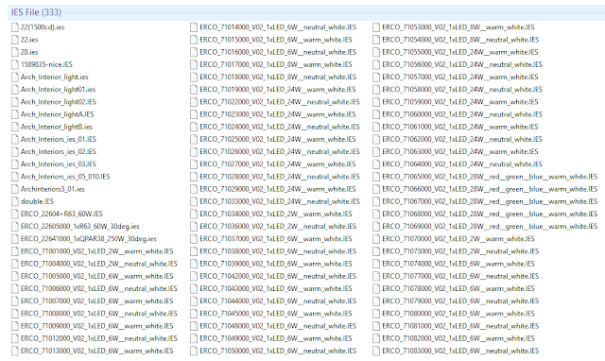605x361 pixels.
Task: Select file name ERCO_71080000 6W warm_white
Action: point(458,314)
